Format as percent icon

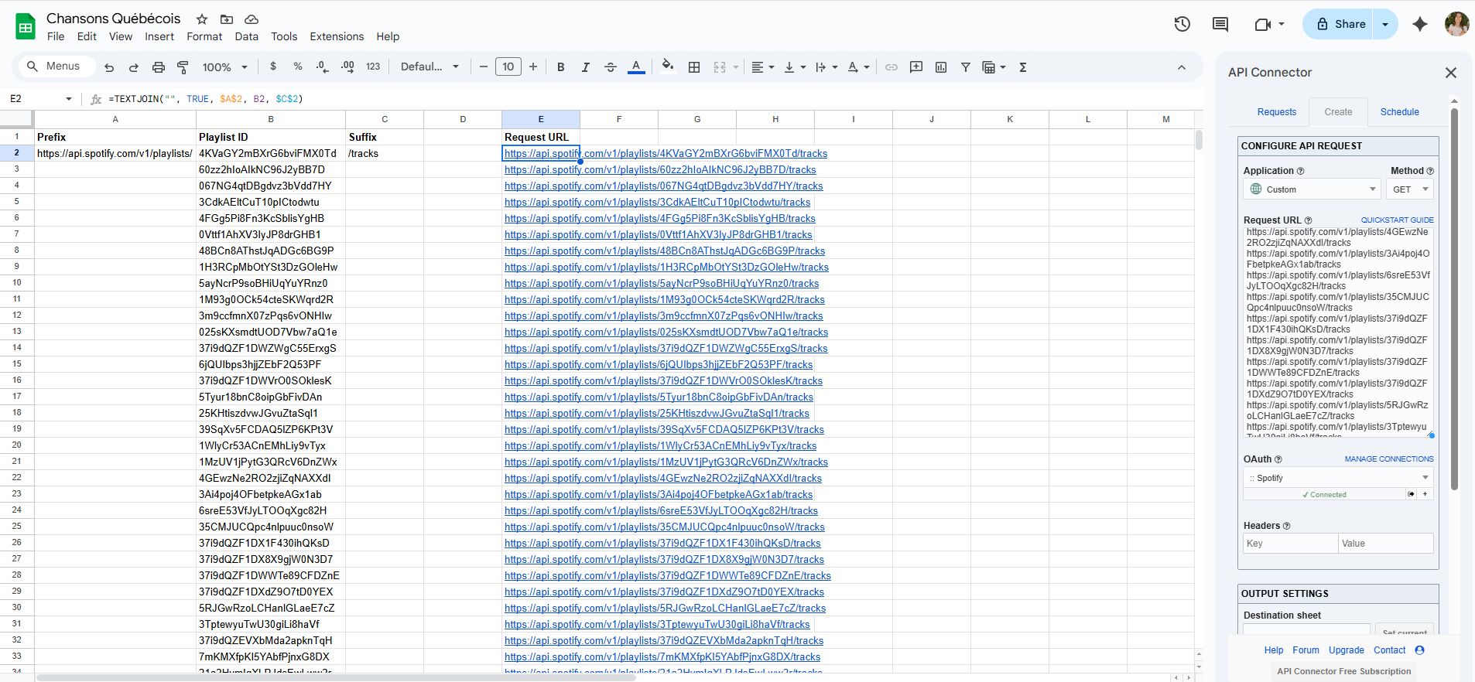click(298, 67)
